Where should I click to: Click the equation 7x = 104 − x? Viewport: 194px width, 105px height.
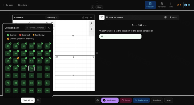139,25
